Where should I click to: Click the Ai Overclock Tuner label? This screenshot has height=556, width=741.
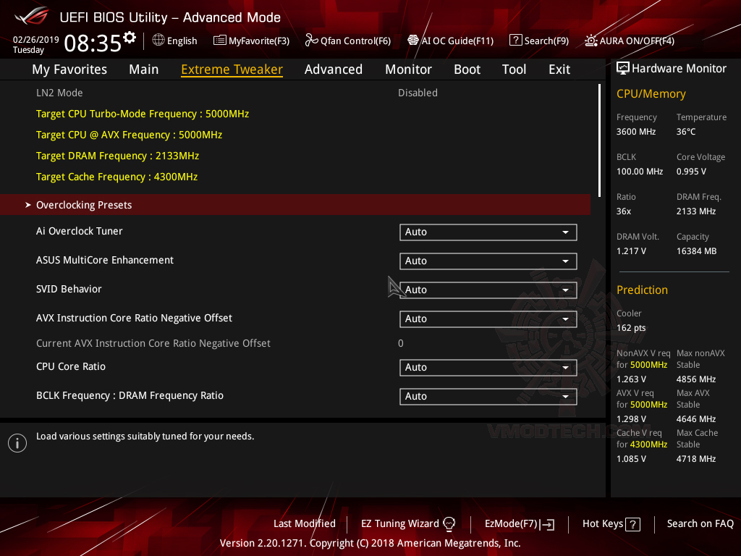[x=80, y=231]
